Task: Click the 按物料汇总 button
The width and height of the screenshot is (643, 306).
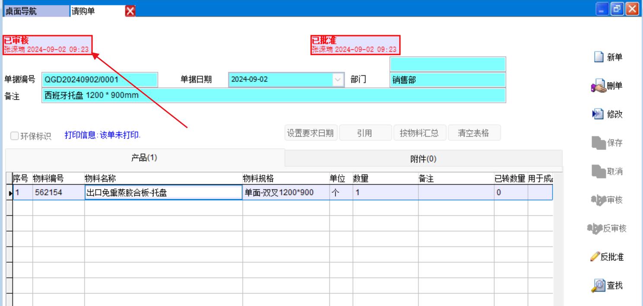Action: point(419,133)
